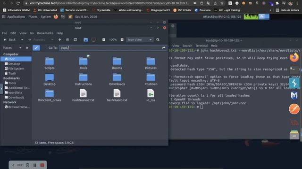Viewport: 302px width, 169px height.
Task: Reload the browser page
Action: [x=18, y=3]
